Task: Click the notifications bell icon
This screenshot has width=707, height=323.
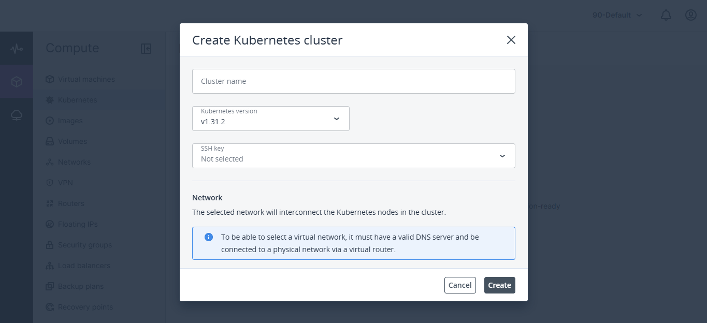Action: coord(666,16)
